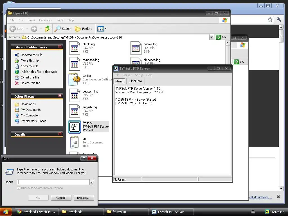
Task: Click the Windows Start button
Action: [6, 212]
